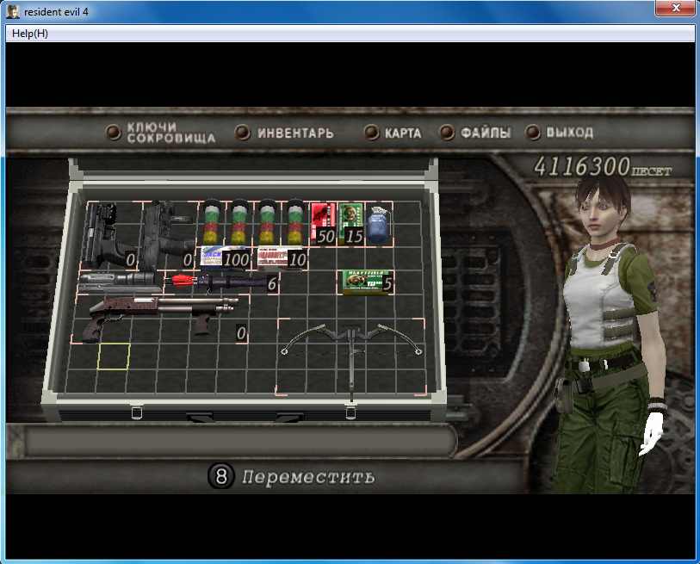Select the fourth mixed herb canister
Screen dimensions: 700x564
click(x=295, y=222)
